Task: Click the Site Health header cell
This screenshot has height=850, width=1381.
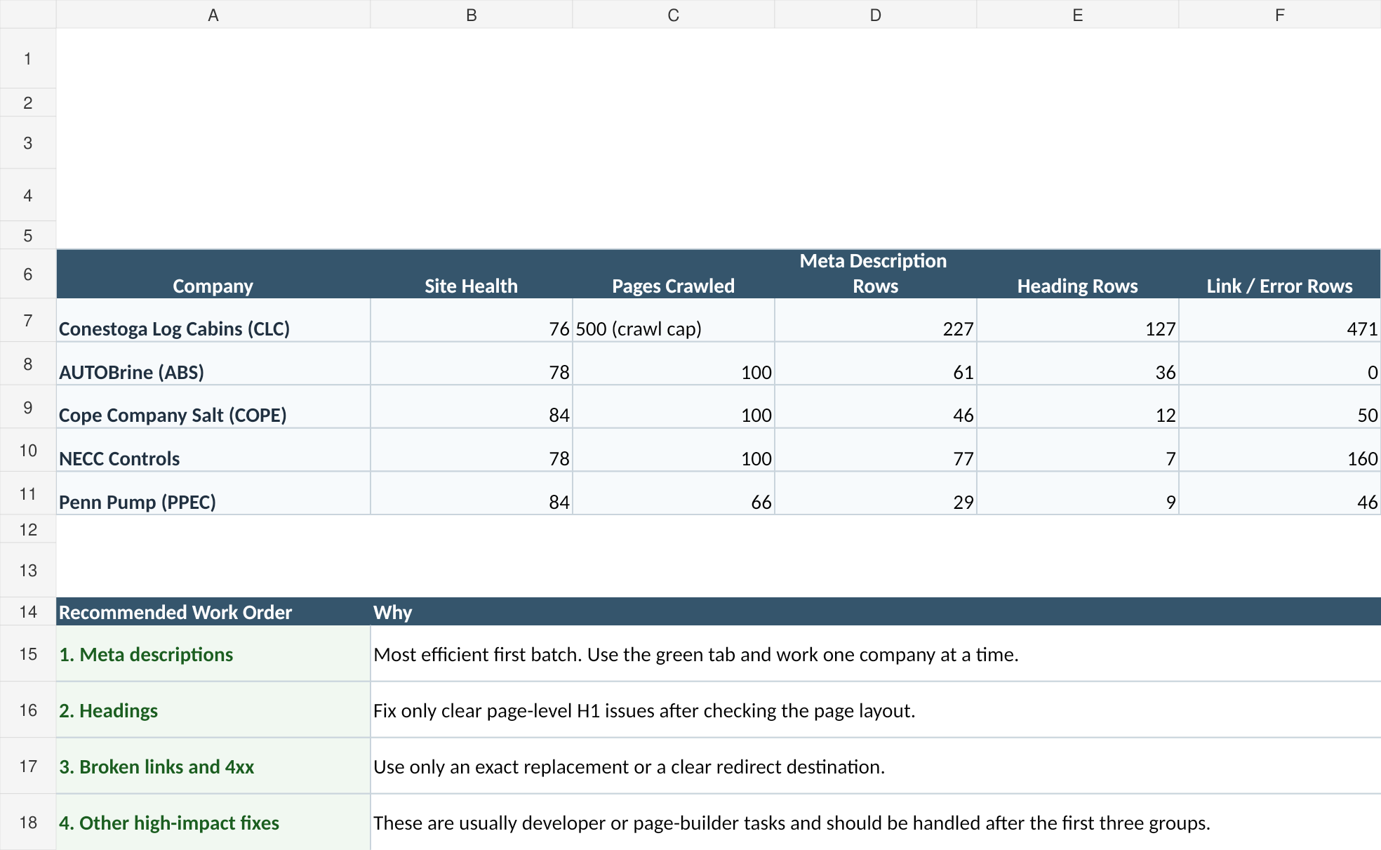Action: (x=472, y=274)
